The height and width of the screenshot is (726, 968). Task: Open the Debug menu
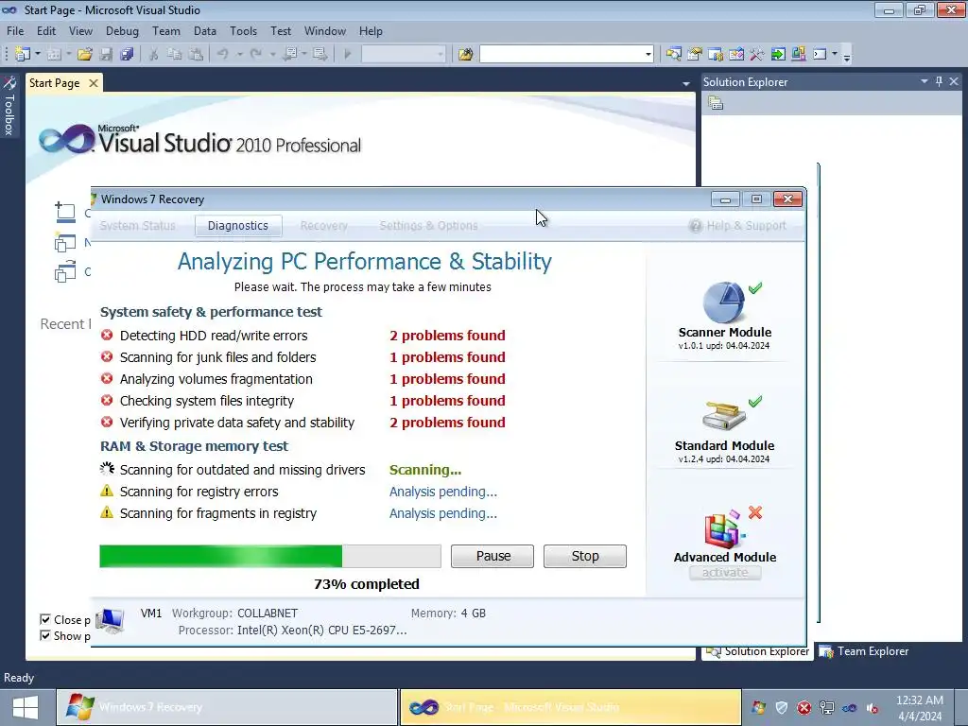point(122,31)
